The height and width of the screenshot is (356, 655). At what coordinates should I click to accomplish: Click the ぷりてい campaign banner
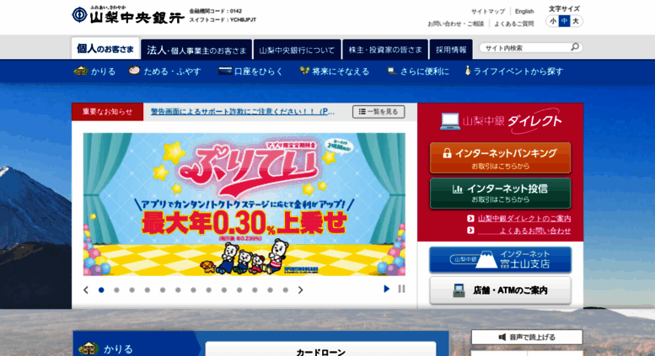pyautogui.click(x=244, y=205)
